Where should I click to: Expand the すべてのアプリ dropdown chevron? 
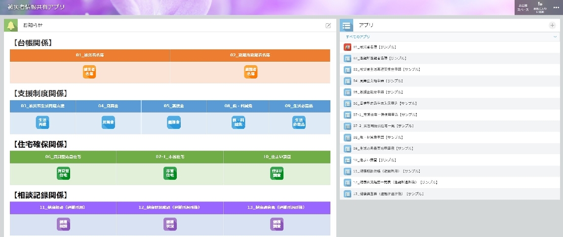(555, 37)
